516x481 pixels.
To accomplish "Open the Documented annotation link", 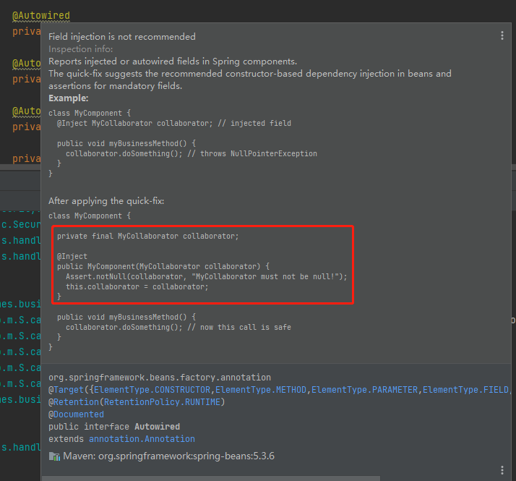I will 79,414.
